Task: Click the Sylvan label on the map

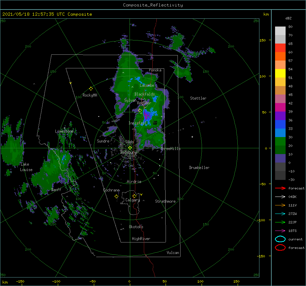Action: (130, 100)
